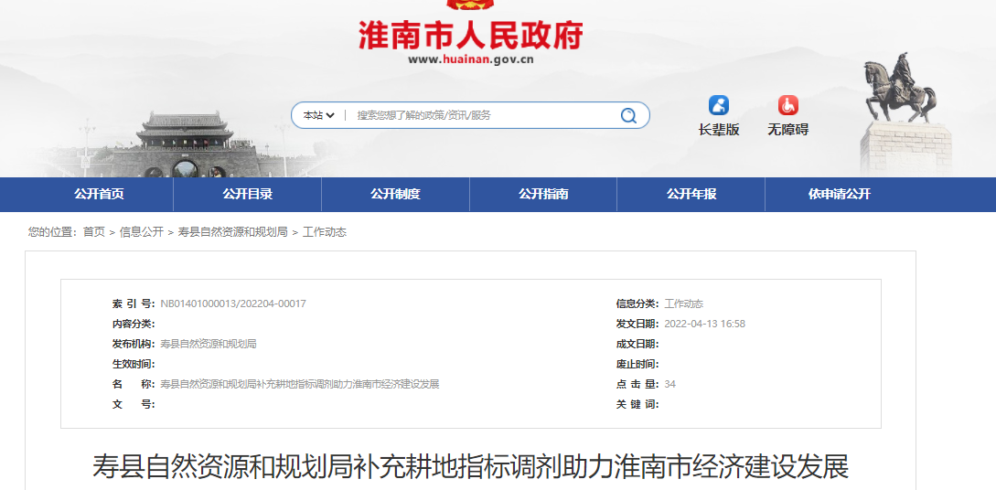Open the 公开制度 tab
The image size is (996, 490).
395,194
